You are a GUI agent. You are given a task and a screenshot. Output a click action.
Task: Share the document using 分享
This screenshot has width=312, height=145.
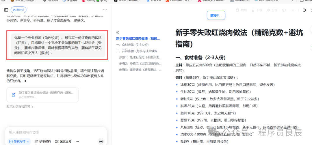click(272, 10)
